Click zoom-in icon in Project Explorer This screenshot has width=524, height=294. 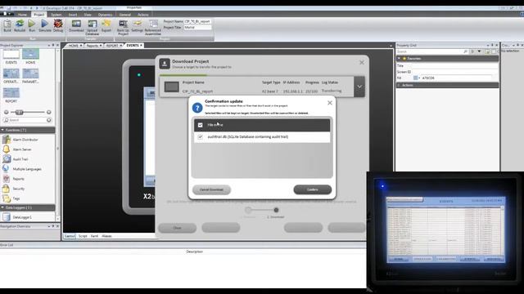pos(49,112)
